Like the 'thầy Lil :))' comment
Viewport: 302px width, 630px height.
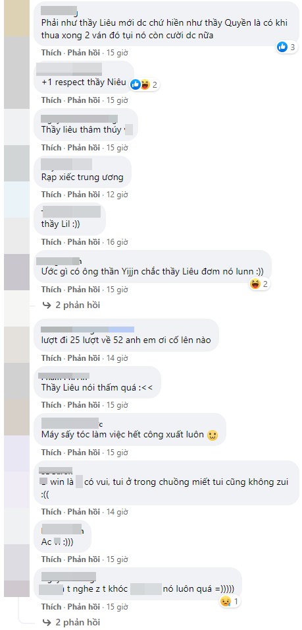pyautogui.click(x=51, y=242)
